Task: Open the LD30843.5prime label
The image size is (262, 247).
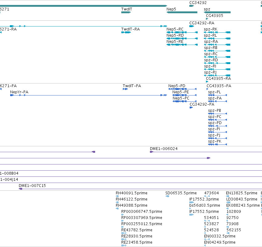Action: tap(242, 199)
